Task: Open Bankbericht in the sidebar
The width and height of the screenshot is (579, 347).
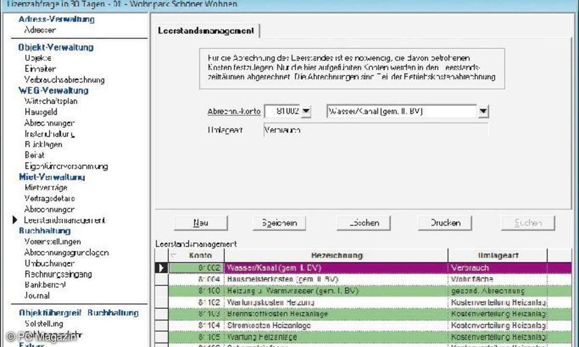Action: 45,284
